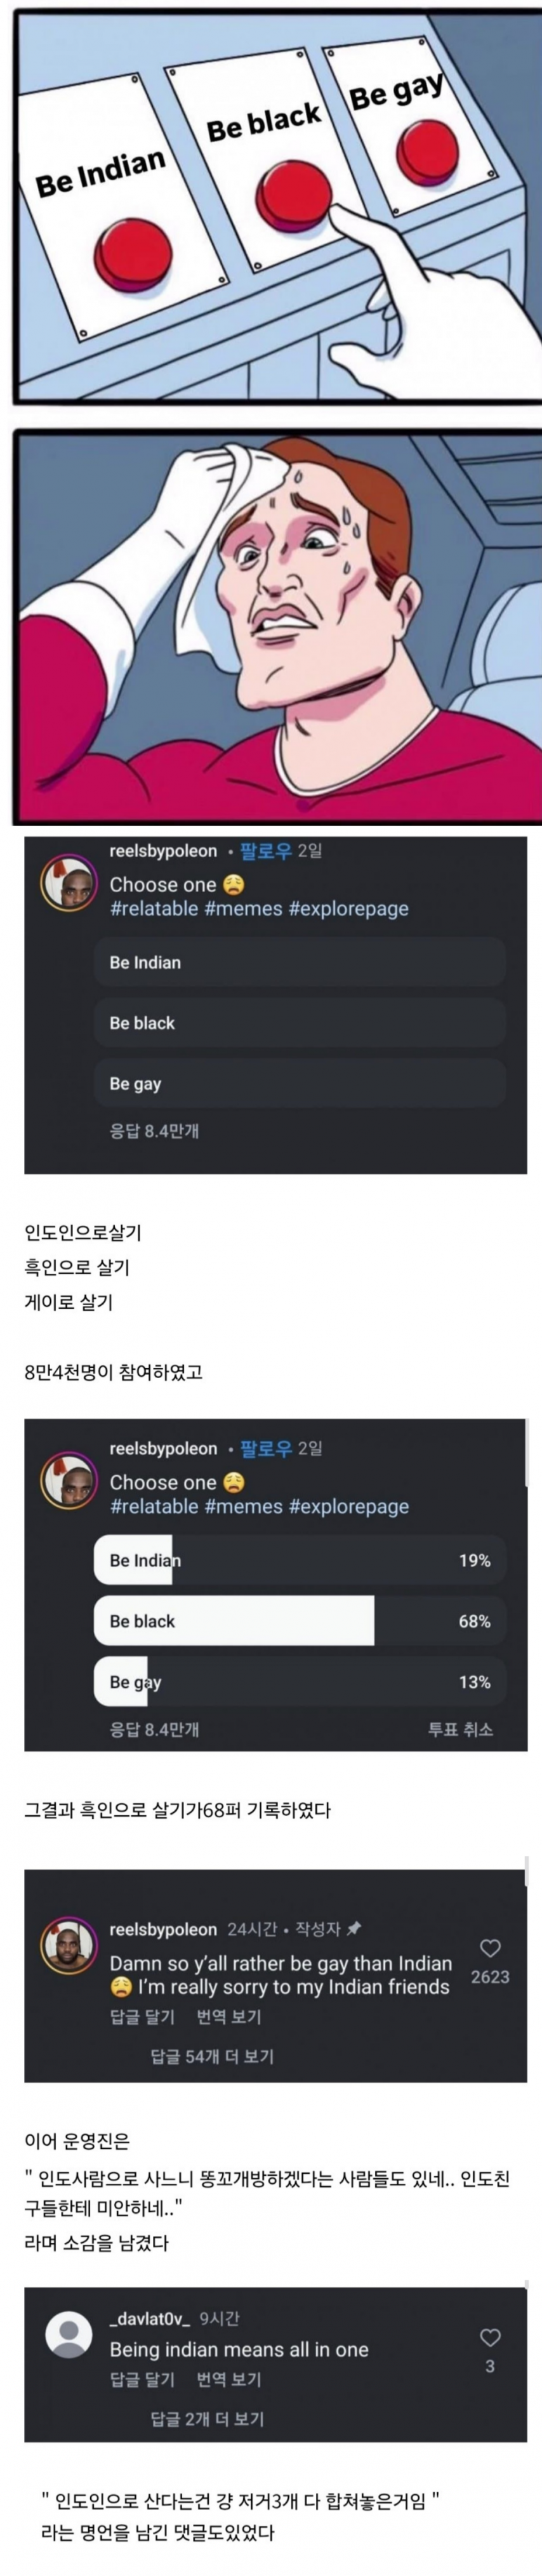The width and height of the screenshot is (542, 2576).
Task: Open reelsbypoleon avatar on pinned comment
Action: coord(67,1946)
